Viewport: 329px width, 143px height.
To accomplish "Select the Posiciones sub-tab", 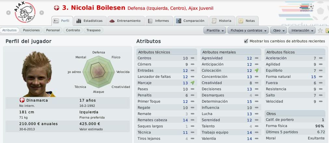I will (31, 30).
